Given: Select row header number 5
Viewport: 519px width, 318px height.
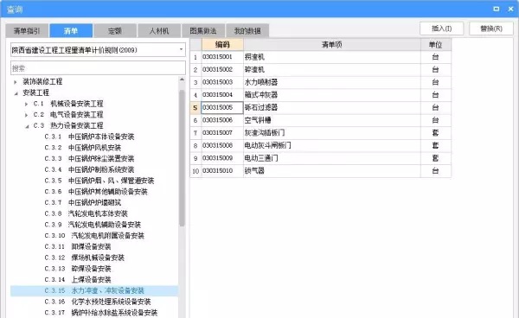Looking at the screenshot, I should coord(195,107).
